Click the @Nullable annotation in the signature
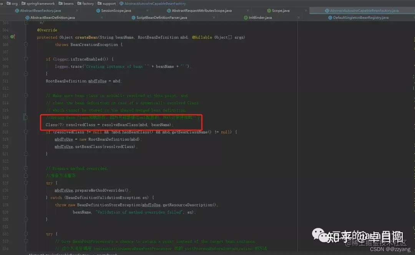The height and width of the screenshot is (255, 415). pyautogui.click(x=202, y=37)
